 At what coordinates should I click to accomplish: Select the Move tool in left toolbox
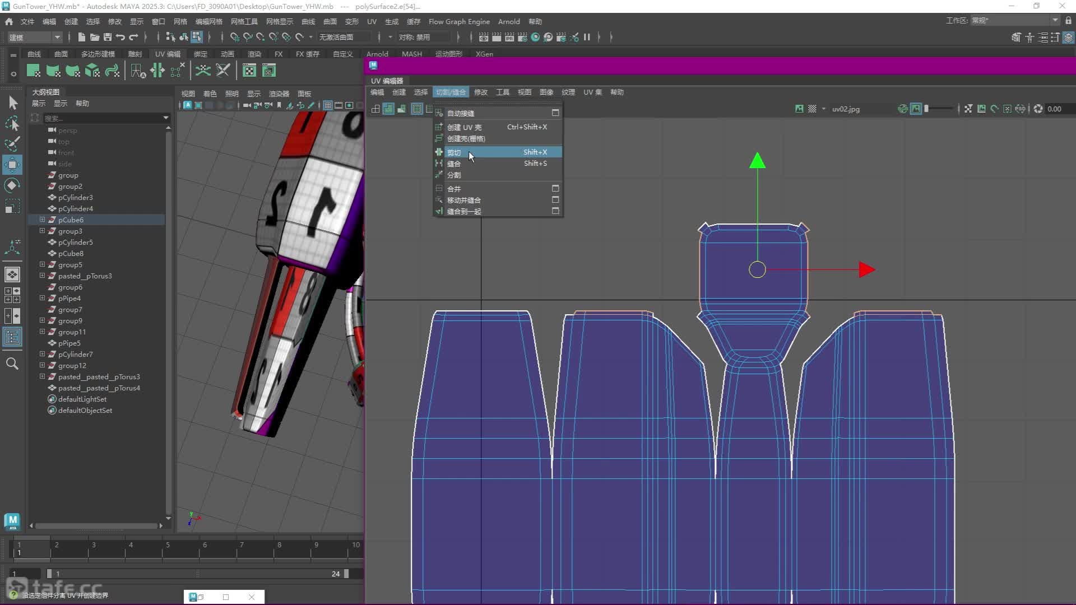pyautogui.click(x=12, y=165)
